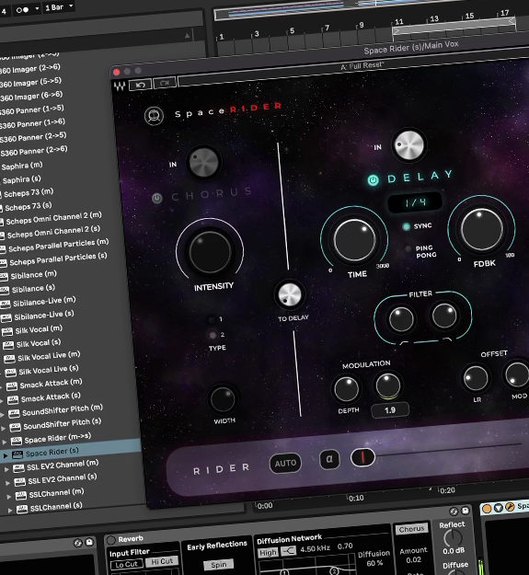
Task: Select S360 Panner (2->5) in browser
Action: (x=33, y=137)
